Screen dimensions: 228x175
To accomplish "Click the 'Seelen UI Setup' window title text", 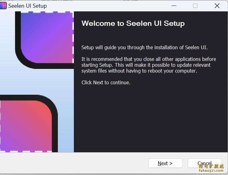I will tap(27, 6).
